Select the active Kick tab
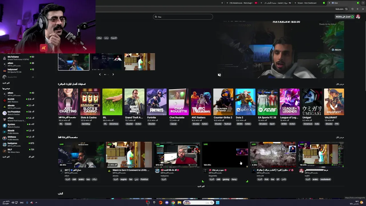The height and width of the screenshot is (206, 366). [344, 3]
